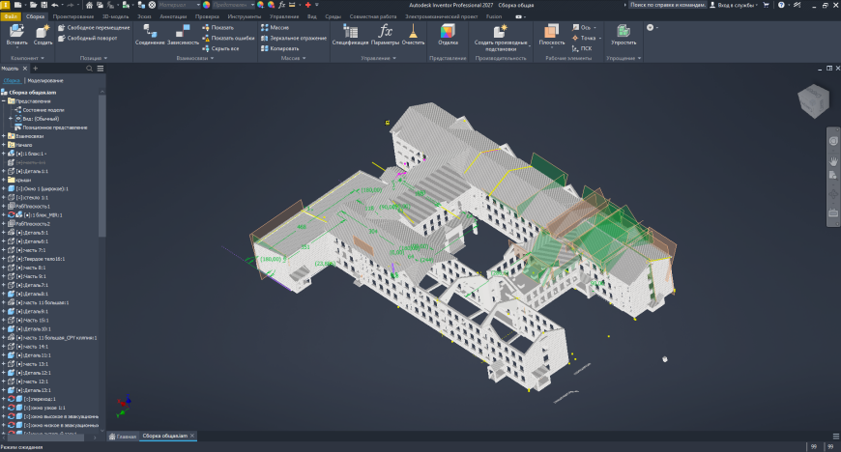Viewport: 841px width, 452px height.
Task: Switch to the Проектирование ribbon tab
Action: pyautogui.click(x=72, y=16)
